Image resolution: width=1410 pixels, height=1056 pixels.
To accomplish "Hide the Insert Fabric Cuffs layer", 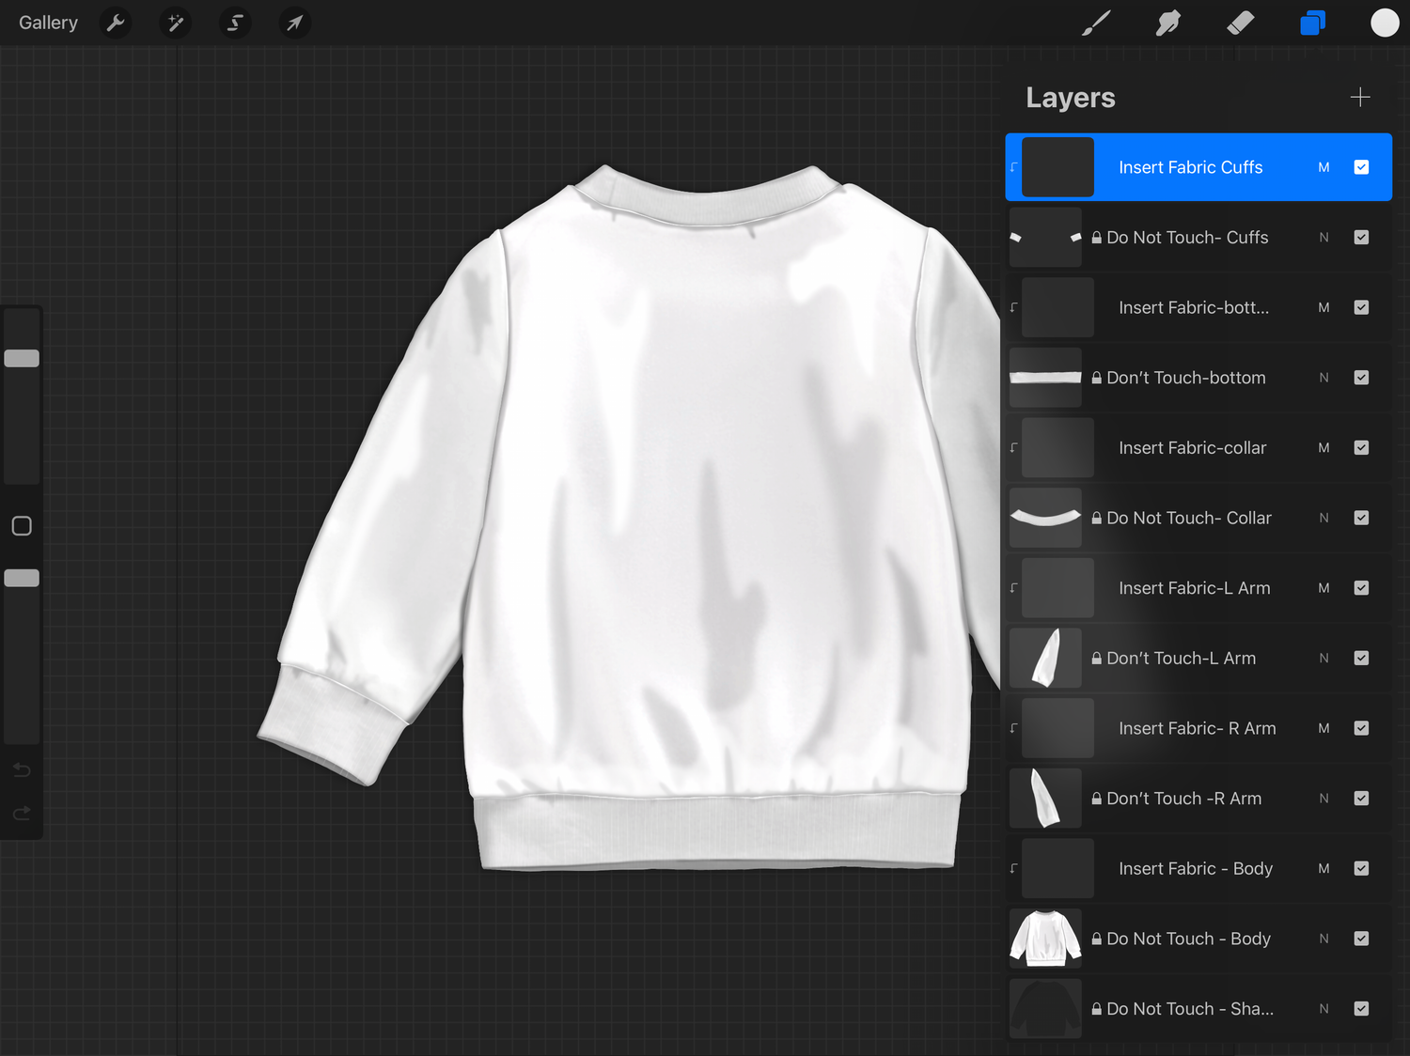I will pyautogui.click(x=1360, y=167).
